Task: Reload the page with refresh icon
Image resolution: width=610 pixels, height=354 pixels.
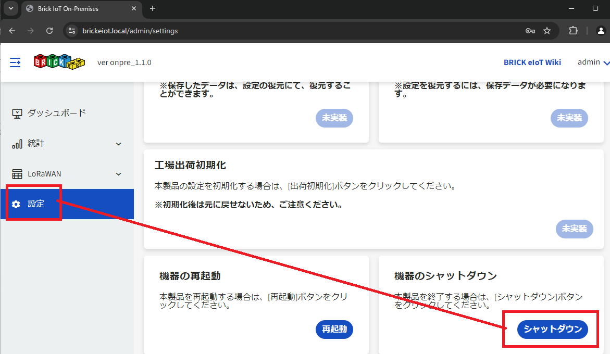Action: click(49, 31)
